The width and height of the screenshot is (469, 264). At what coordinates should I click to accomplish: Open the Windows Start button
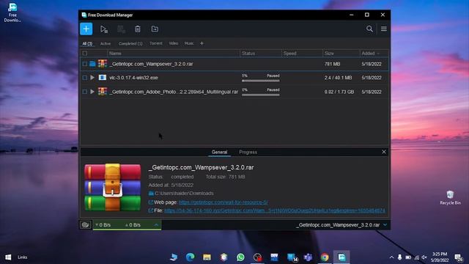pyautogui.click(x=8, y=257)
